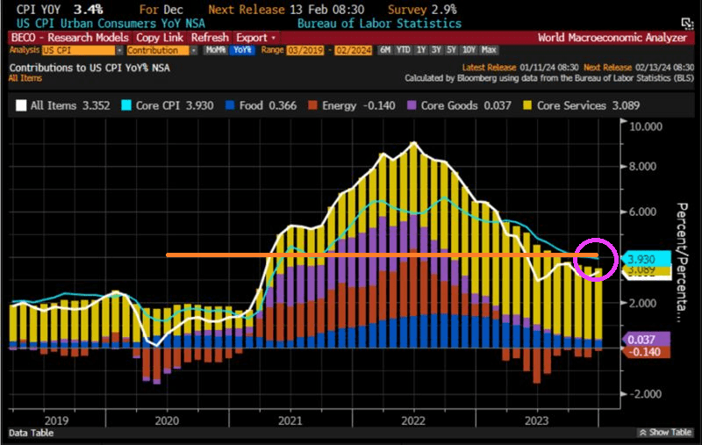Select the YoY% toggle

(239, 51)
